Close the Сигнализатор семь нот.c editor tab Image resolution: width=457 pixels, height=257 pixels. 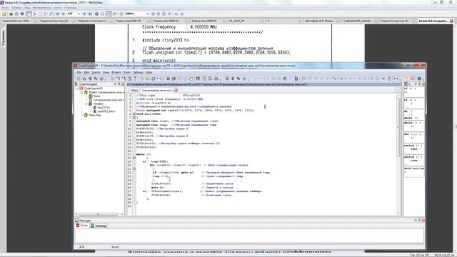176,91
